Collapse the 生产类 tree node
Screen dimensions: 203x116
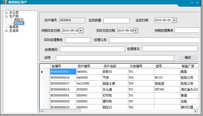click(x=7, y=16)
